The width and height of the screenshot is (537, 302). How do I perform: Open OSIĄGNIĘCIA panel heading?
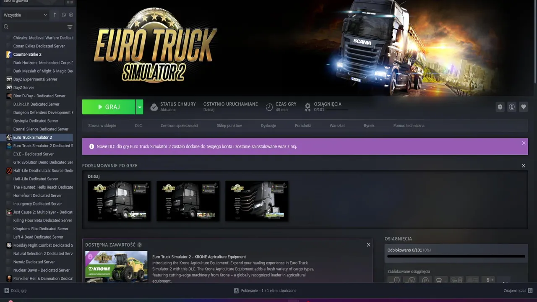(398, 239)
